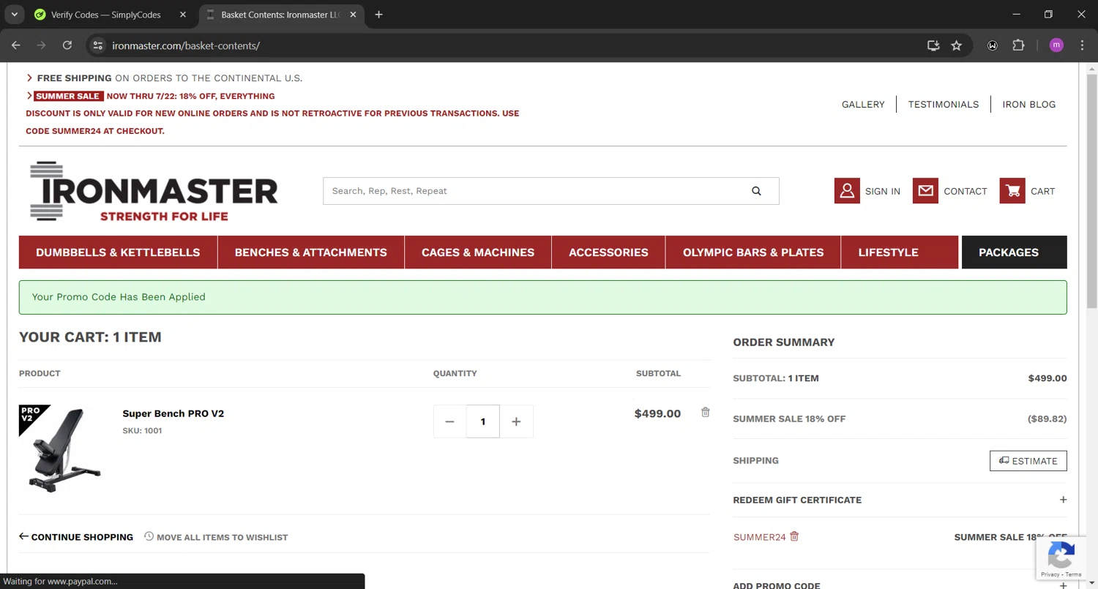Decrease quantity with minus button
The height and width of the screenshot is (589, 1098).
[449, 421]
